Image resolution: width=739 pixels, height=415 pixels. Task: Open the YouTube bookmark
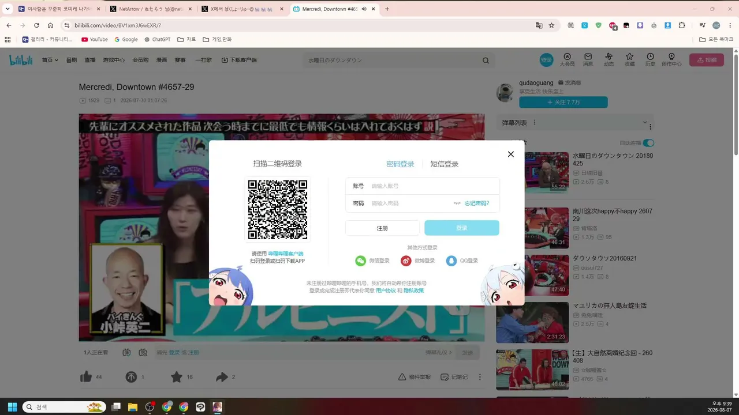pos(94,39)
